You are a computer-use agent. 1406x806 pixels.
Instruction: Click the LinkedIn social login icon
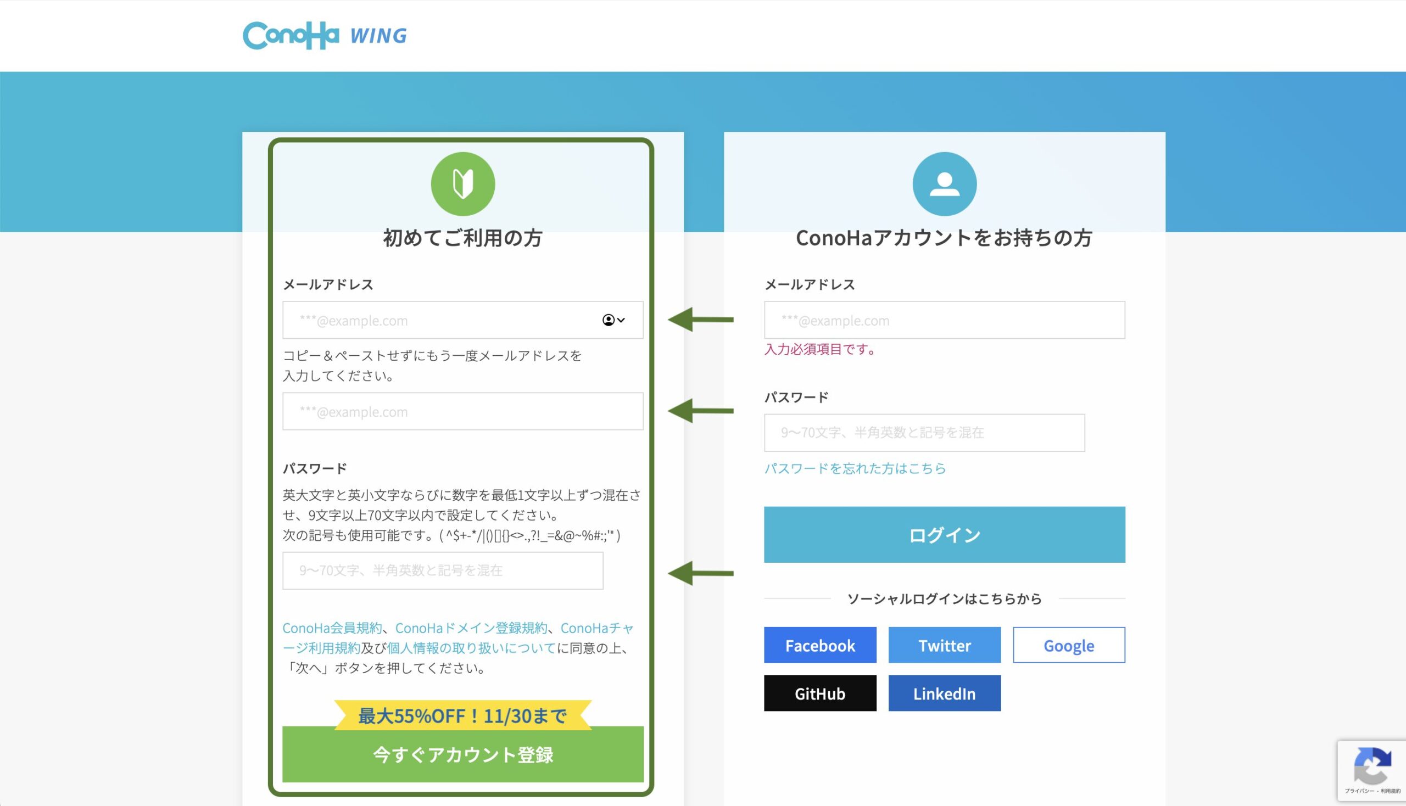pos(945,692)
